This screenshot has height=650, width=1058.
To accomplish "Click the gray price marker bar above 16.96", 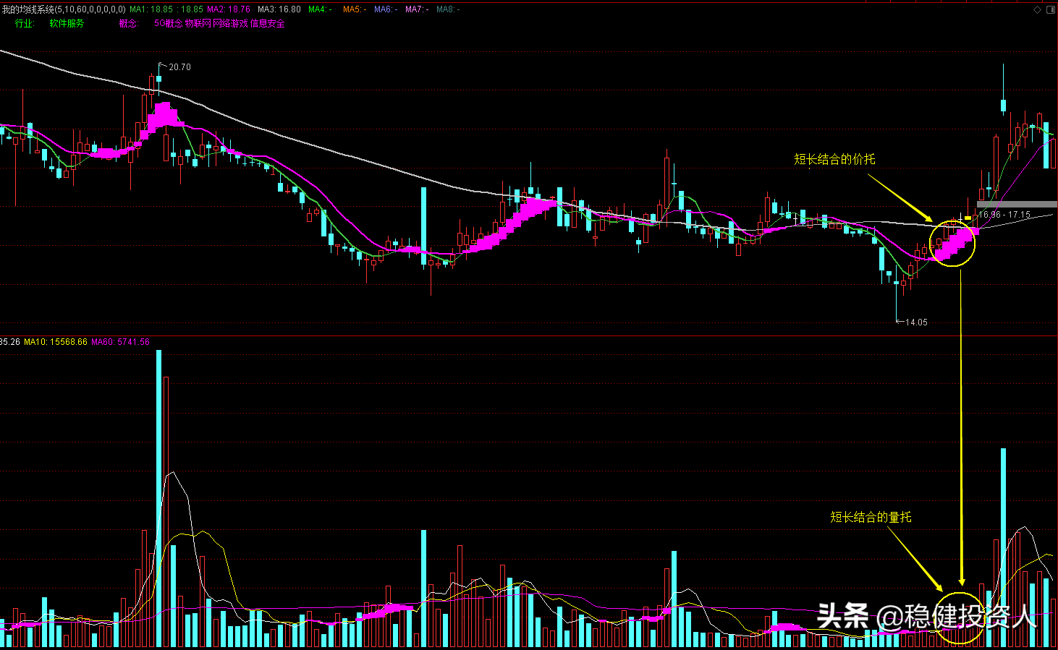I will point(1016,205).
